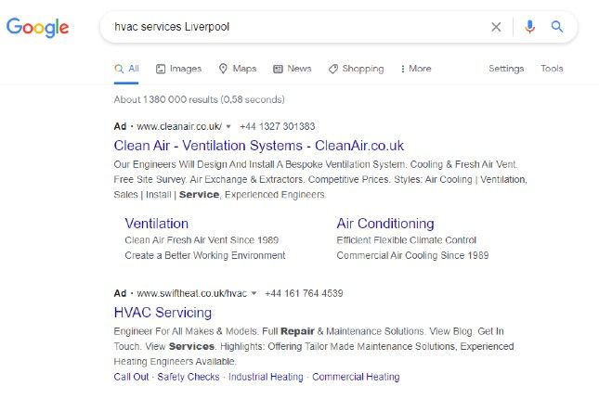Expand the More menu with three dots
Screen dimensions: 599x399
(416, 69)
